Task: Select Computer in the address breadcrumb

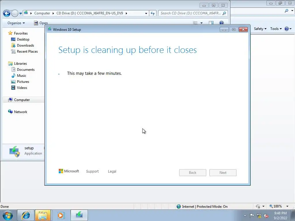Action: click(x=42, y=13)
